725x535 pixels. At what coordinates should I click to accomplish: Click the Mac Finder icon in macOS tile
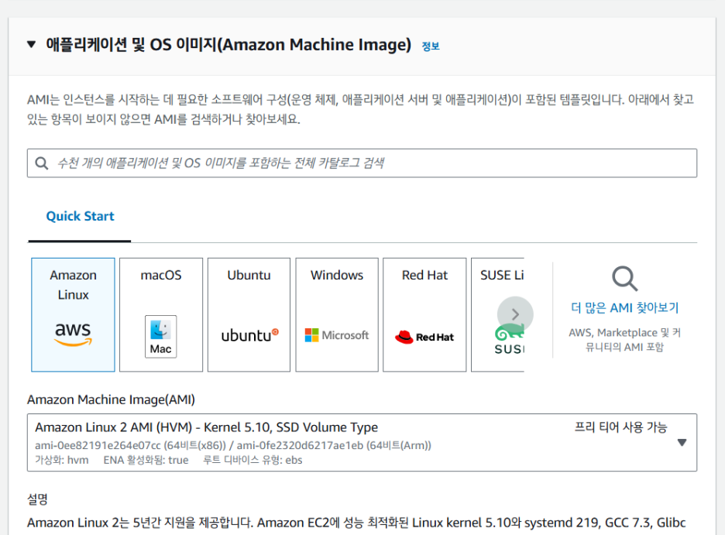(161, 336)
